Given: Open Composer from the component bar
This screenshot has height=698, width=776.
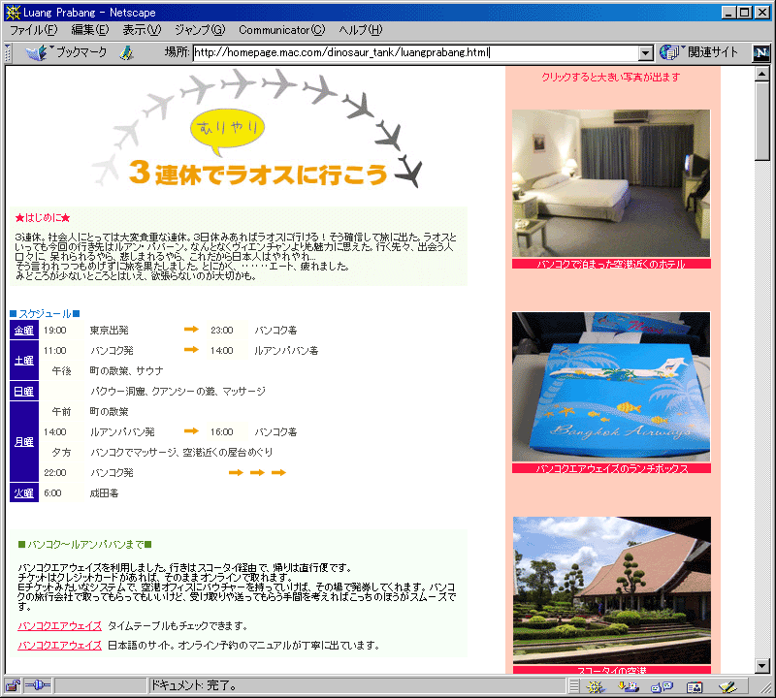Looking at the screenshot, I should (727, 686).
